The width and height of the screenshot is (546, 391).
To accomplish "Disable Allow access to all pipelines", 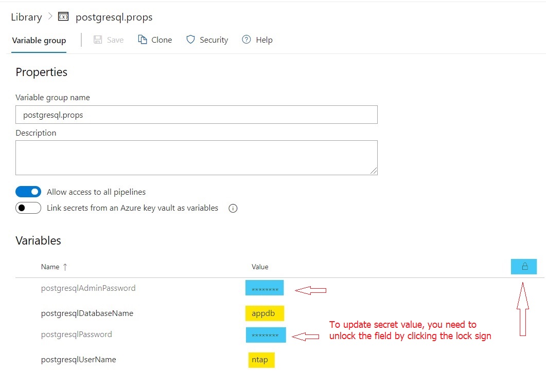I will (x=28, y=192).
